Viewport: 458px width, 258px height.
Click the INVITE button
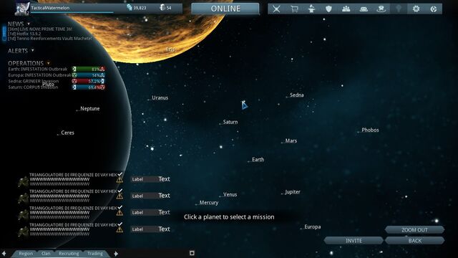354,241
